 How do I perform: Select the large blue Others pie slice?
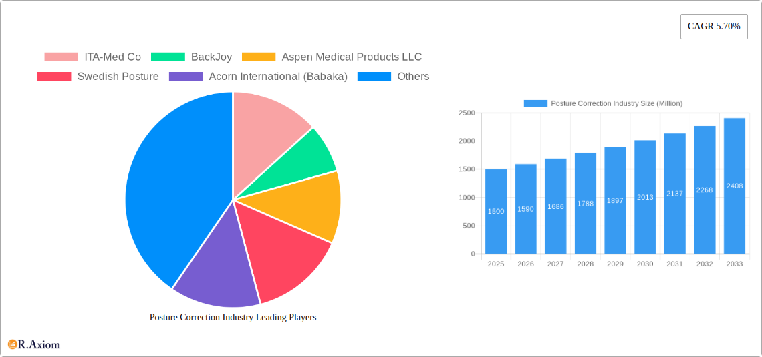pyautogui.click(x=170, y=194)
